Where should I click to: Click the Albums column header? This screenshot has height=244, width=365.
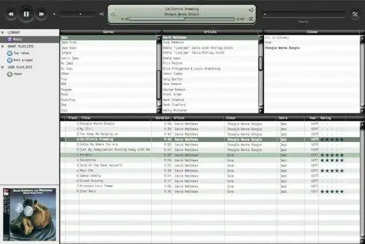tap(312, 32)
